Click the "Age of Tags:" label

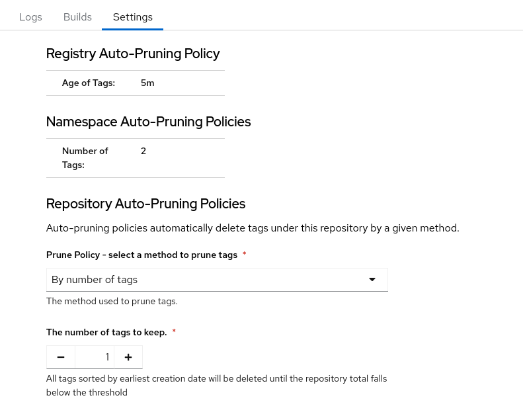pyautogui.click(x=89, y=83)
